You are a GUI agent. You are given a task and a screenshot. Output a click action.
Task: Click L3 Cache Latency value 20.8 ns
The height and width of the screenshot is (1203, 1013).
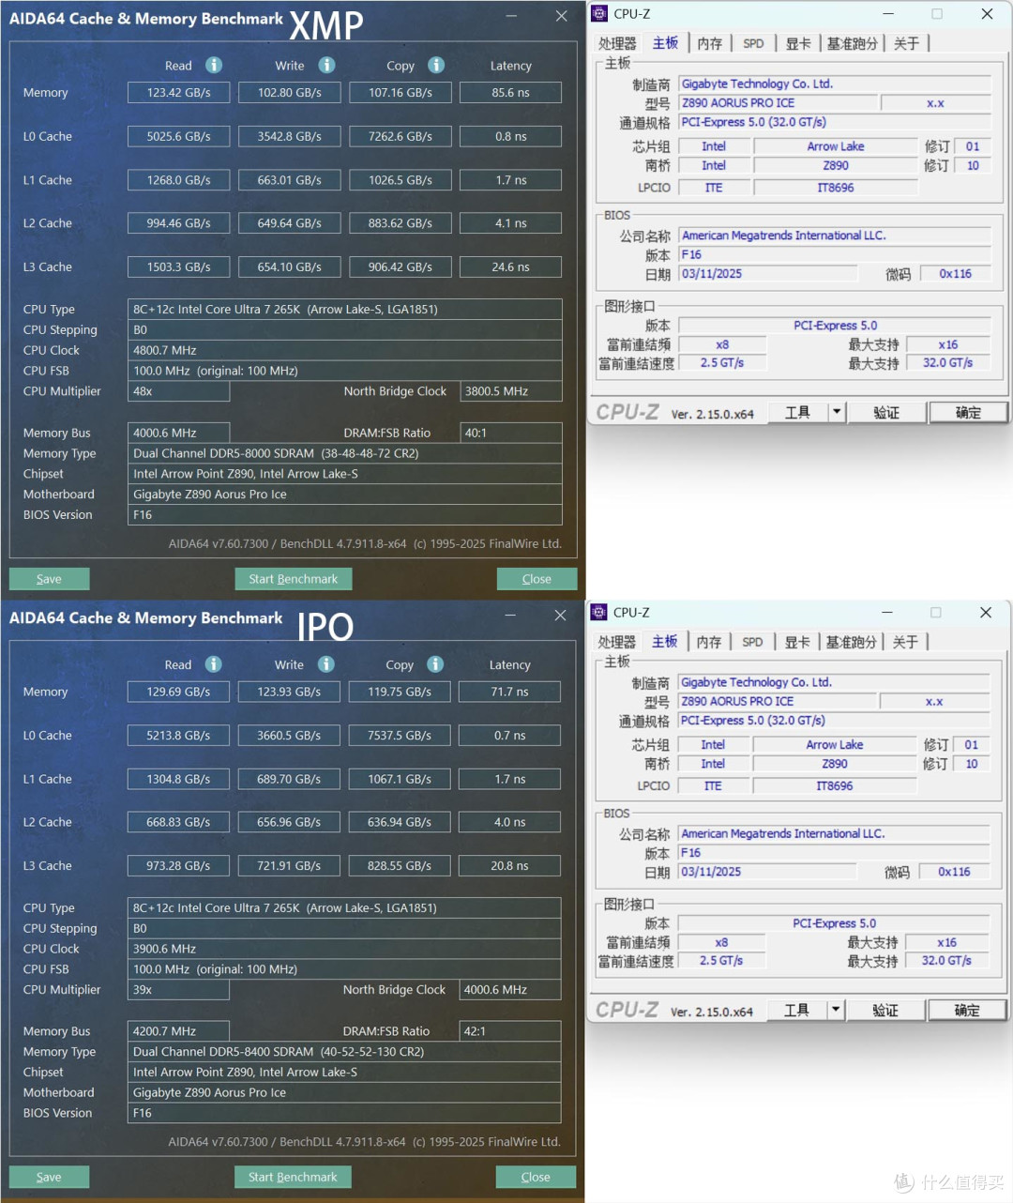click(x=509, y=865)
